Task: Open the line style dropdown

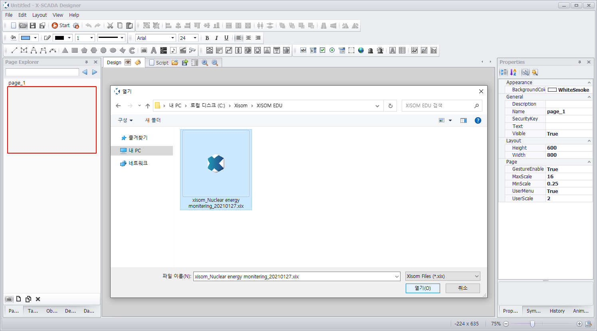Action: coord(122,38)
